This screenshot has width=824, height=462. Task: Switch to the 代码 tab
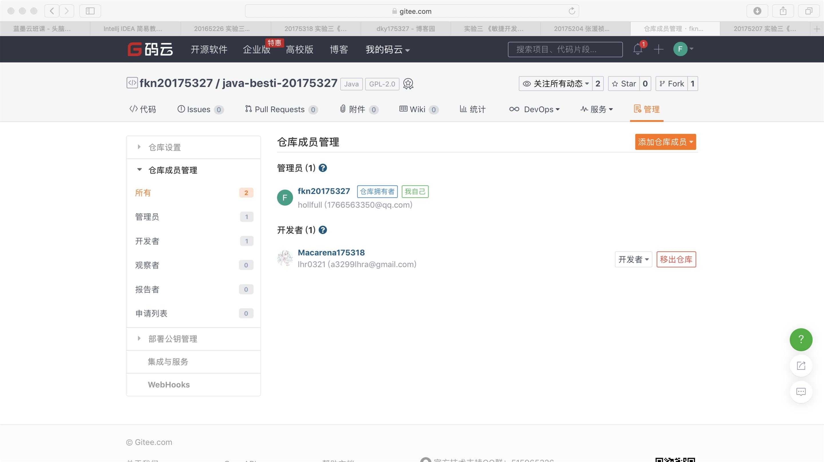[x=143, y=109]
